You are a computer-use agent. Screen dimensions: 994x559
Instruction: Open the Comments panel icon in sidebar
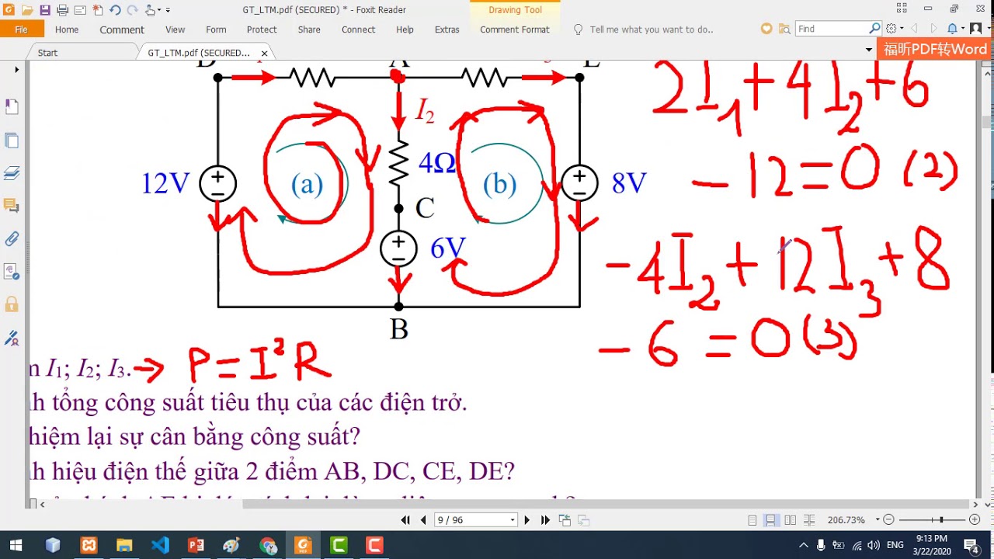point(12,206)
